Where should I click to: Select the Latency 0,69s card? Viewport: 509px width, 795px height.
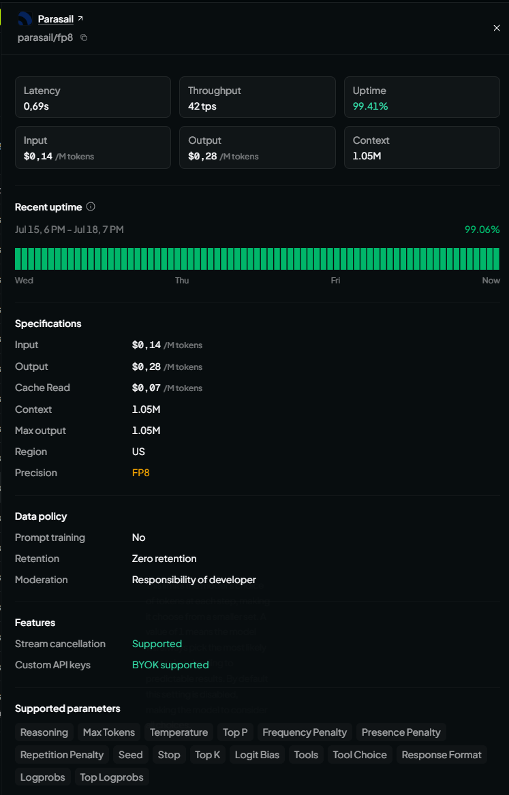click(x=93, y=97)
